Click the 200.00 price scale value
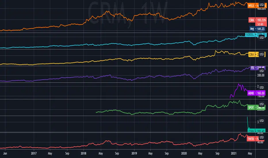Image resolution: width=268 pixels, height=158 pixels. tap(261, 75)
